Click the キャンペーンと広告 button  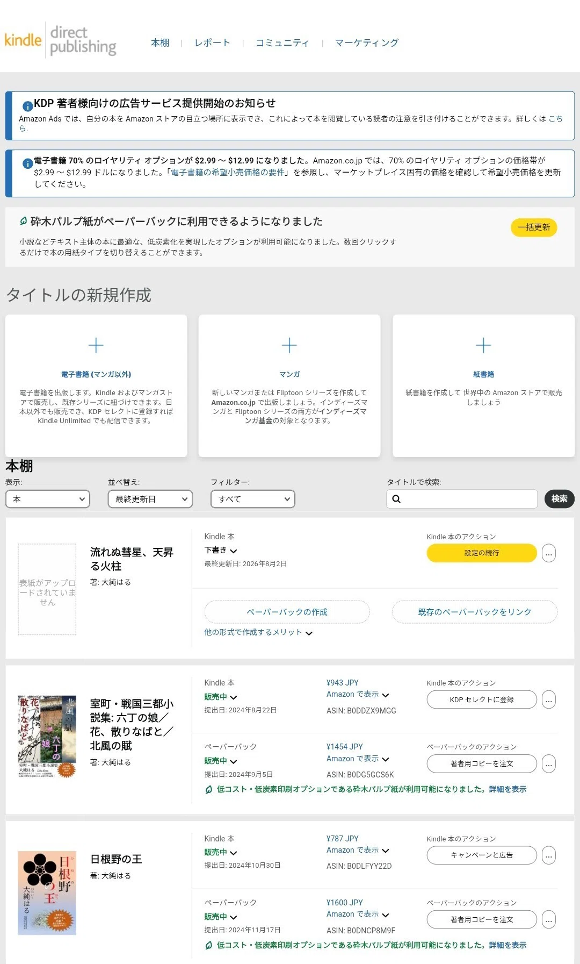click(x=482, y=855)
